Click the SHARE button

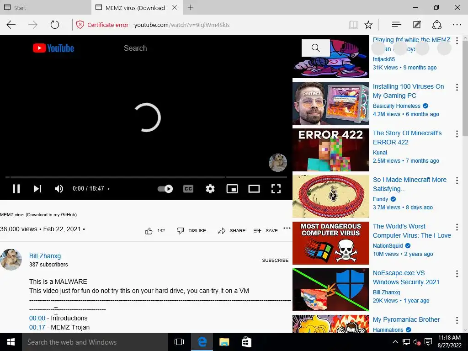point(232,231)
